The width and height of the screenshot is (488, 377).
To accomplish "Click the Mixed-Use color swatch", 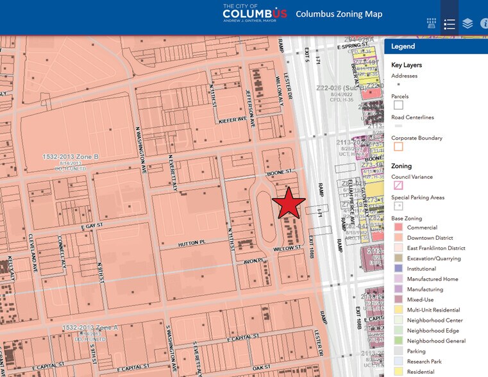I will tap(398, 299).
